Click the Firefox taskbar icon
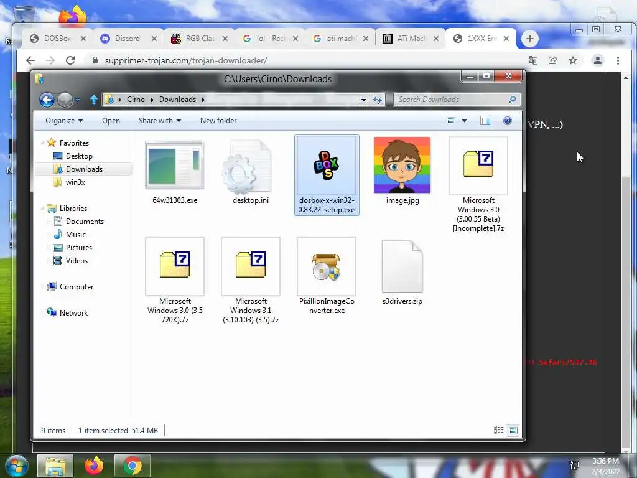 pos(94,465)
